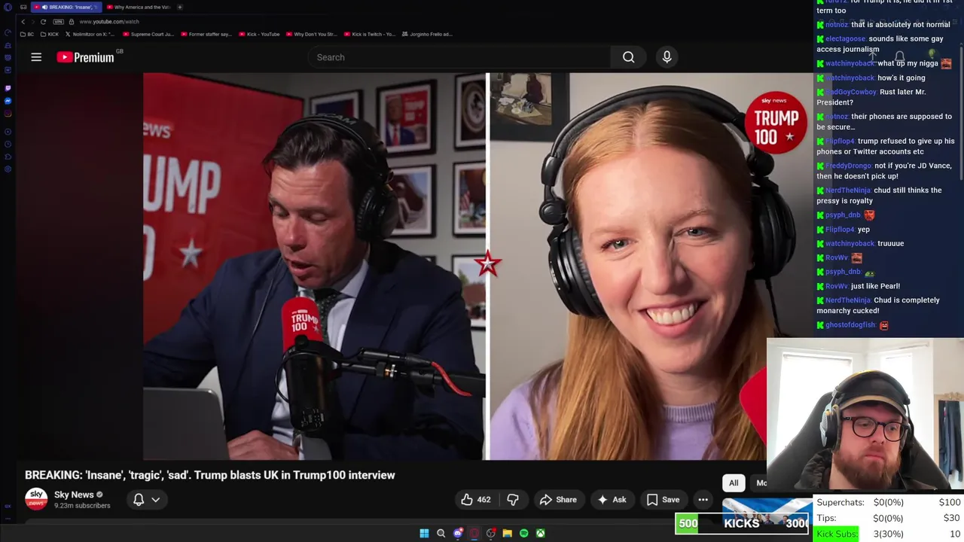Open Windows taskbar search

tap(441, 534)
